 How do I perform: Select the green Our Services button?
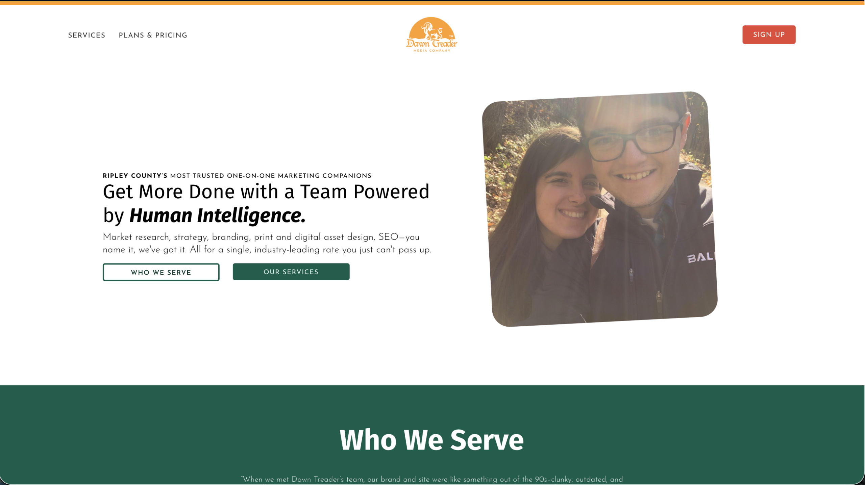291,272
